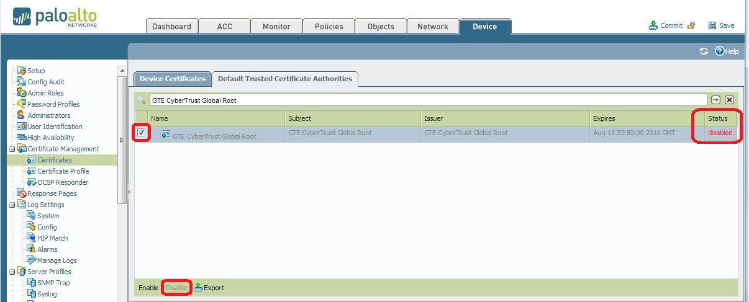Switch to the Network tab
This screenshot has width=749, height=302.
(x=433, y=26)
